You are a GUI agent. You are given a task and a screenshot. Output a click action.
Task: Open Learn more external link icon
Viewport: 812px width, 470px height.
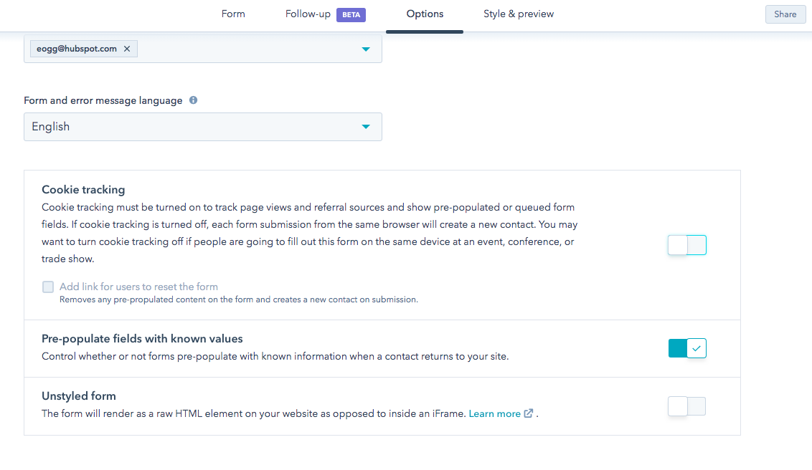click(528, 413)
